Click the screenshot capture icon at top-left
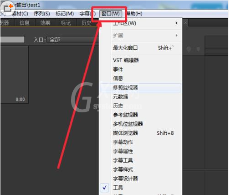The width and height of the screenshot is (230, 195). coord(8,8)
